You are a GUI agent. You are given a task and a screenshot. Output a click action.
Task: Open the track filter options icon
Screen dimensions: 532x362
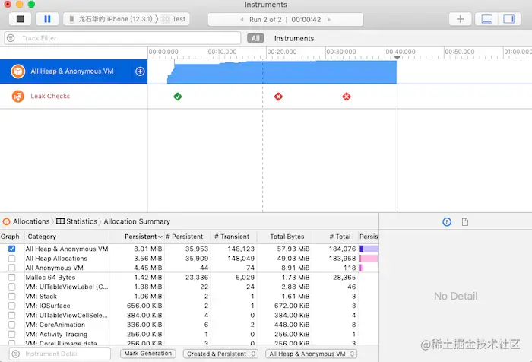click(x=11, y=38)
